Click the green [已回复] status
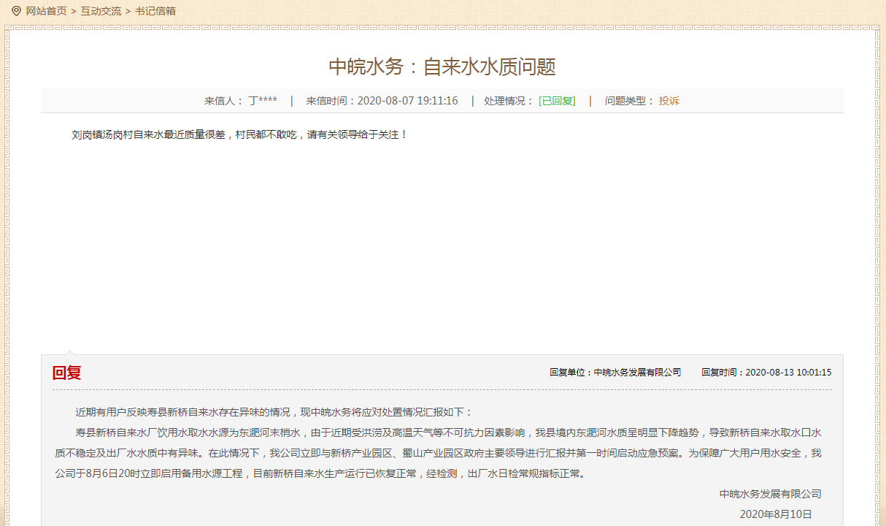Viewport: 886px width, 526px height. (557, 101)
